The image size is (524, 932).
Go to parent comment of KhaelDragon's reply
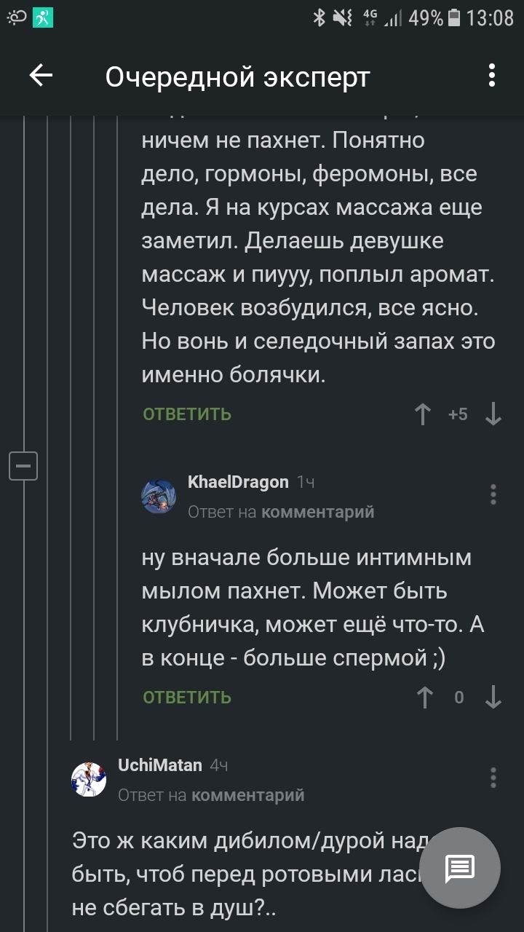click(x=317, y=512)
